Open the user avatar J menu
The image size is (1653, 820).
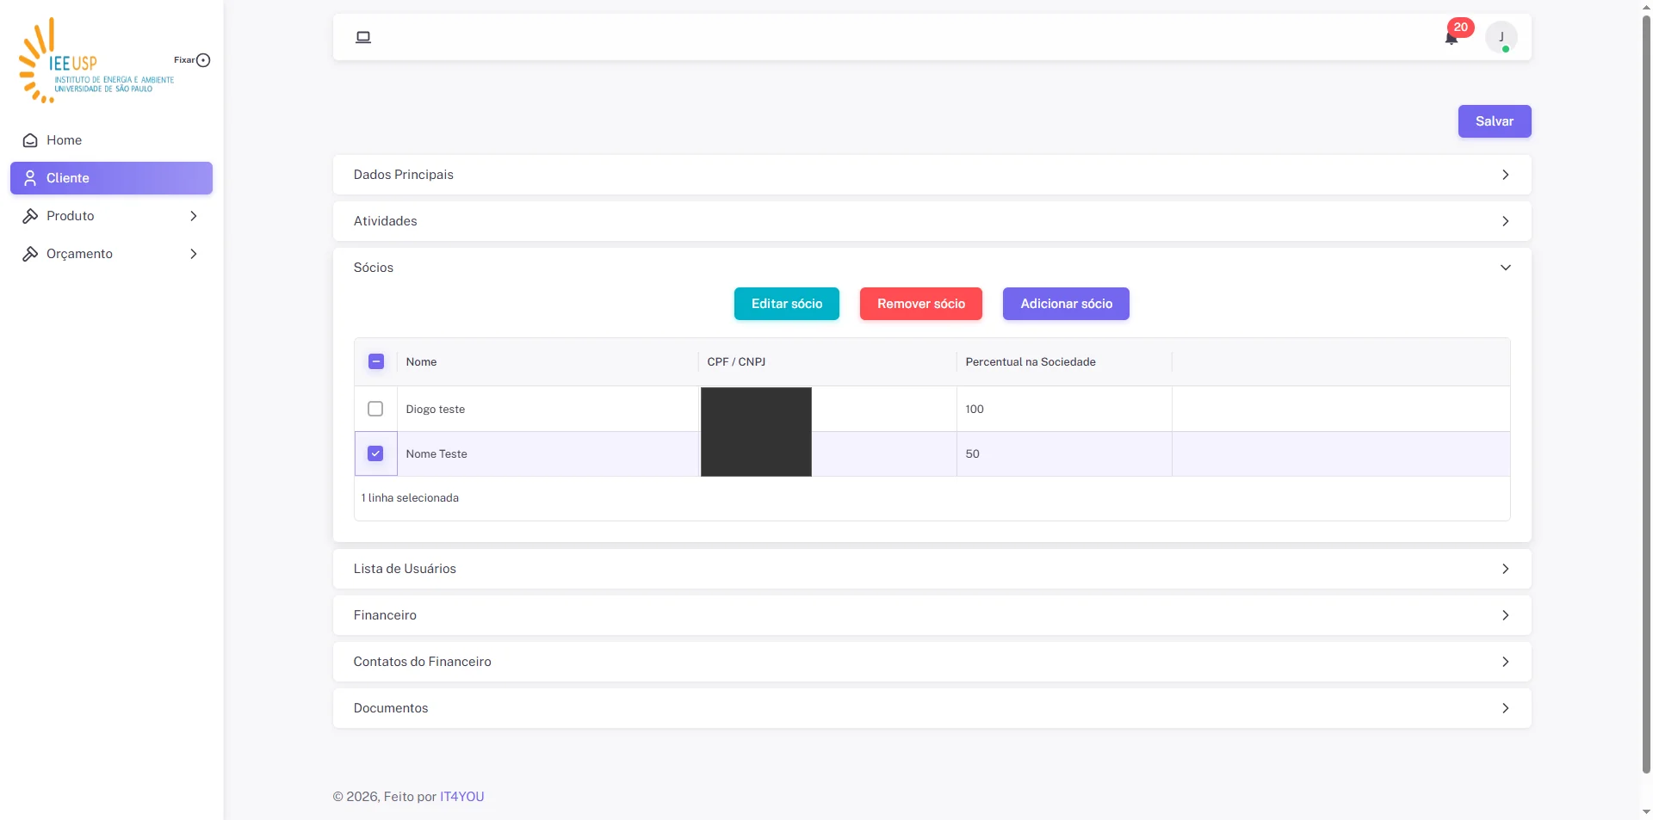pyautogui.click(x=1501, y=37)
